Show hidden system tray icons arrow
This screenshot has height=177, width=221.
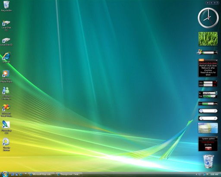click(x=196, y=174)
